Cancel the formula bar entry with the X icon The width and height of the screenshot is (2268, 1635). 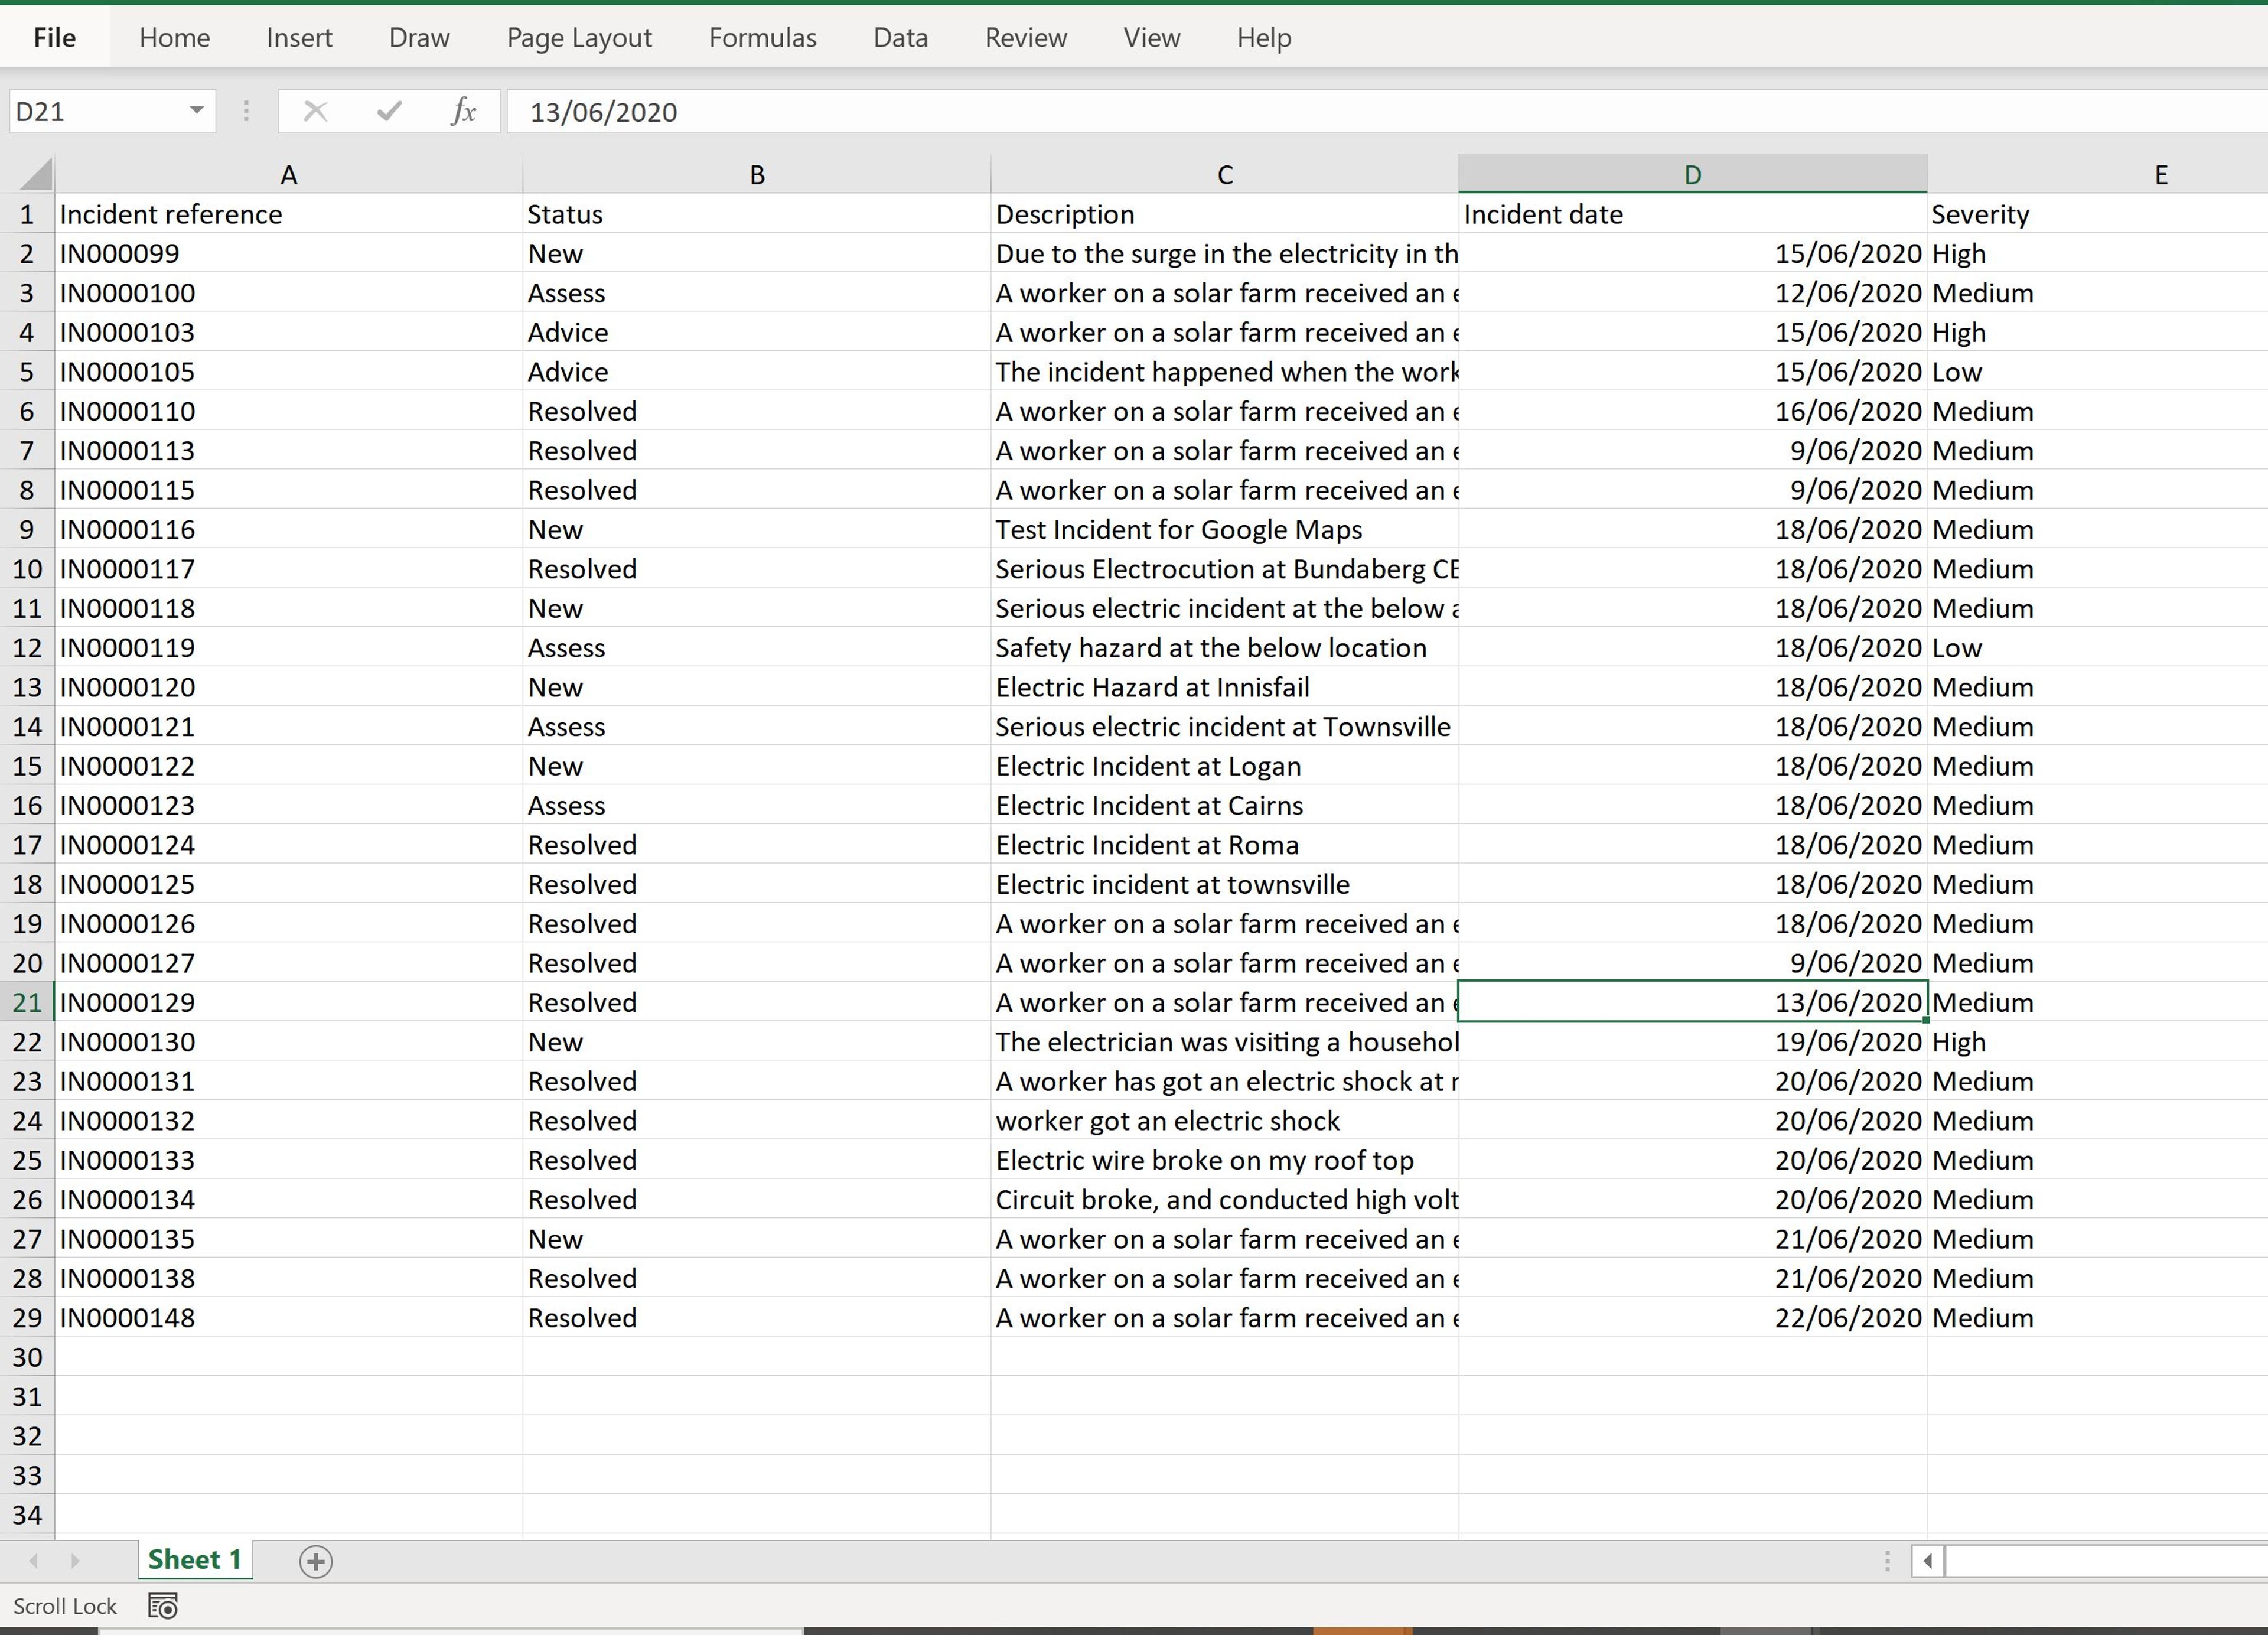pyautogui.click(x=315, y=111)
